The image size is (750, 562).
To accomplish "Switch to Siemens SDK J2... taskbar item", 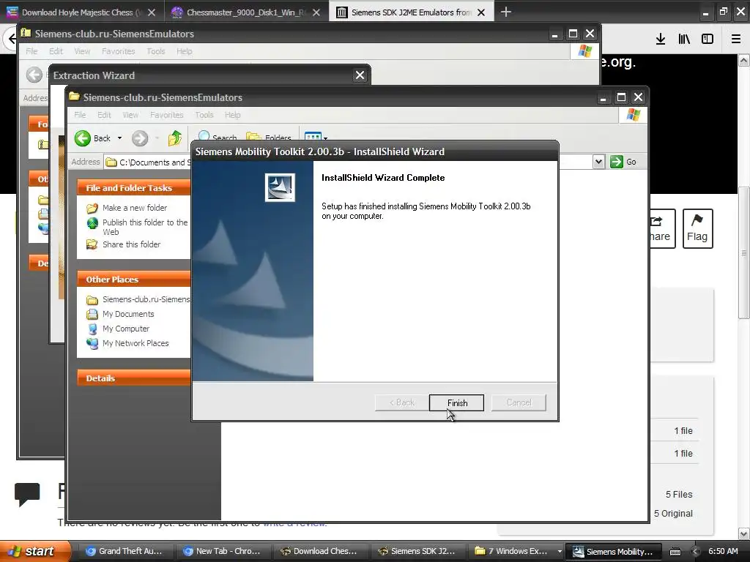I will 417,551.
